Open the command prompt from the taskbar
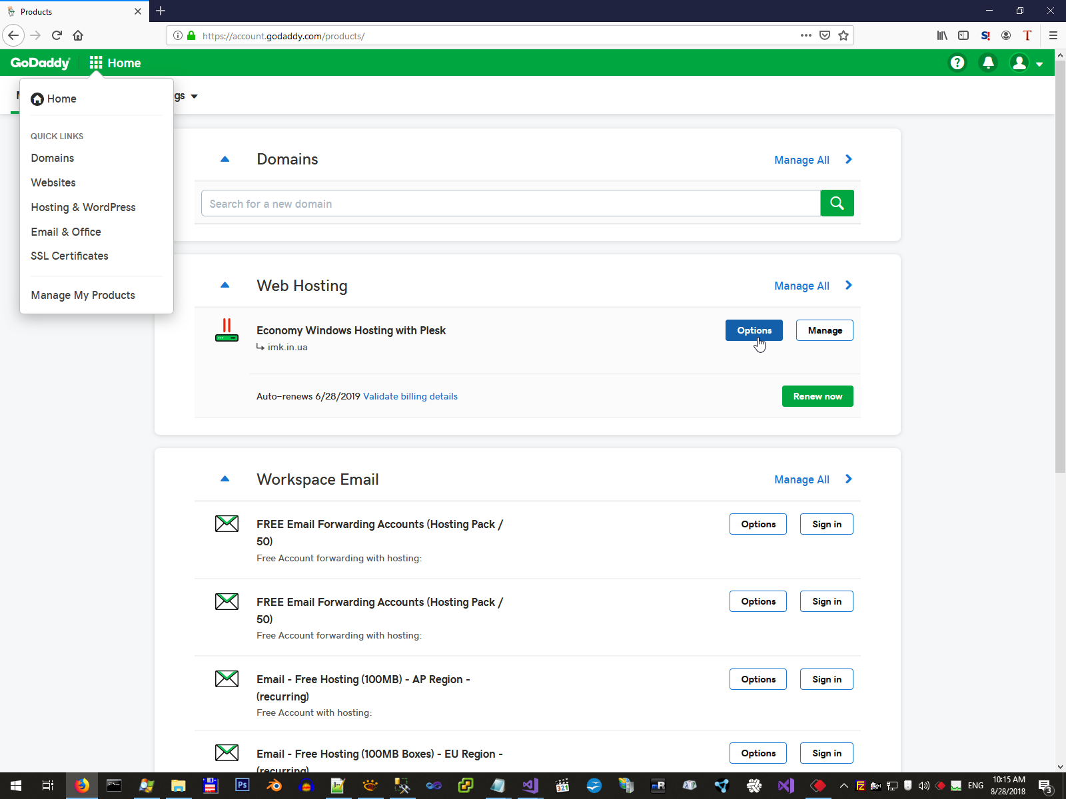This screenshot has width=1066, height=799. (x=114, y=786)
